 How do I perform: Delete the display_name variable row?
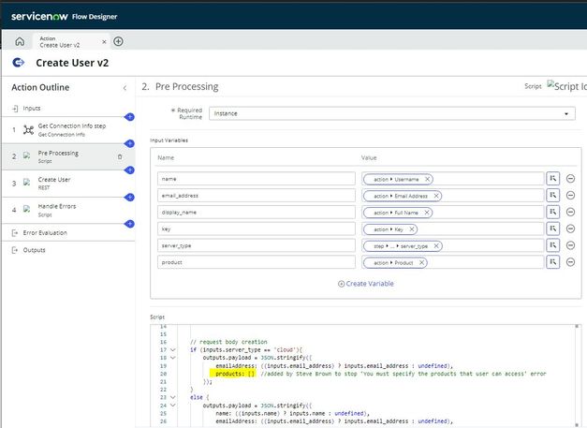tap(570, 212)
